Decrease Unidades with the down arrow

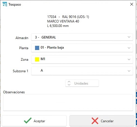point(69,85)
